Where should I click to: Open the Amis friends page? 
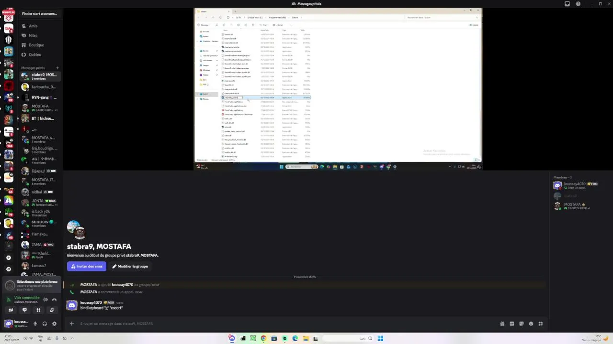point(40,26)
